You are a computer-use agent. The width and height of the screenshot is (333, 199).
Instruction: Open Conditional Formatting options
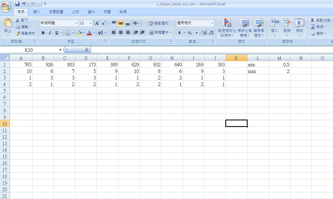tap(227, 28)
